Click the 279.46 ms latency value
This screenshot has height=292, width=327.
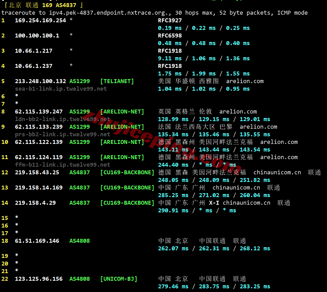point(173,286)
